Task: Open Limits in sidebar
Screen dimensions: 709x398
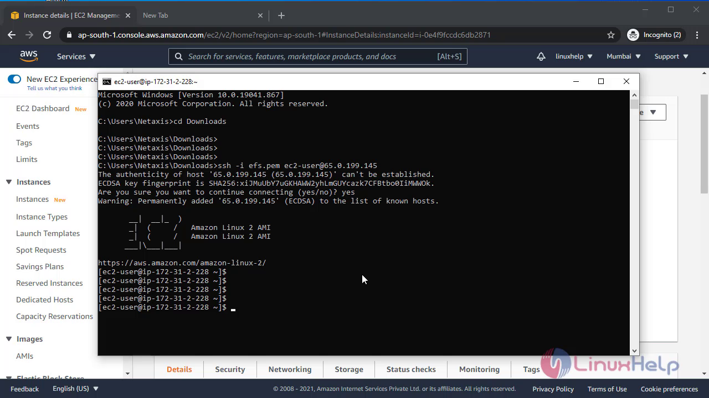Action: tap(27, 159)
